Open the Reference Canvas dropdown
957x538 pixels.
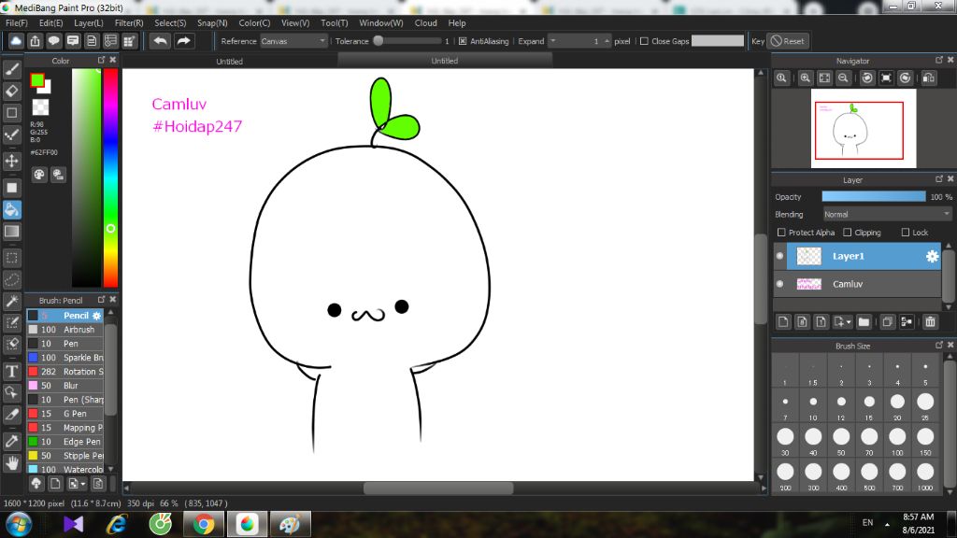coord(293,41)
